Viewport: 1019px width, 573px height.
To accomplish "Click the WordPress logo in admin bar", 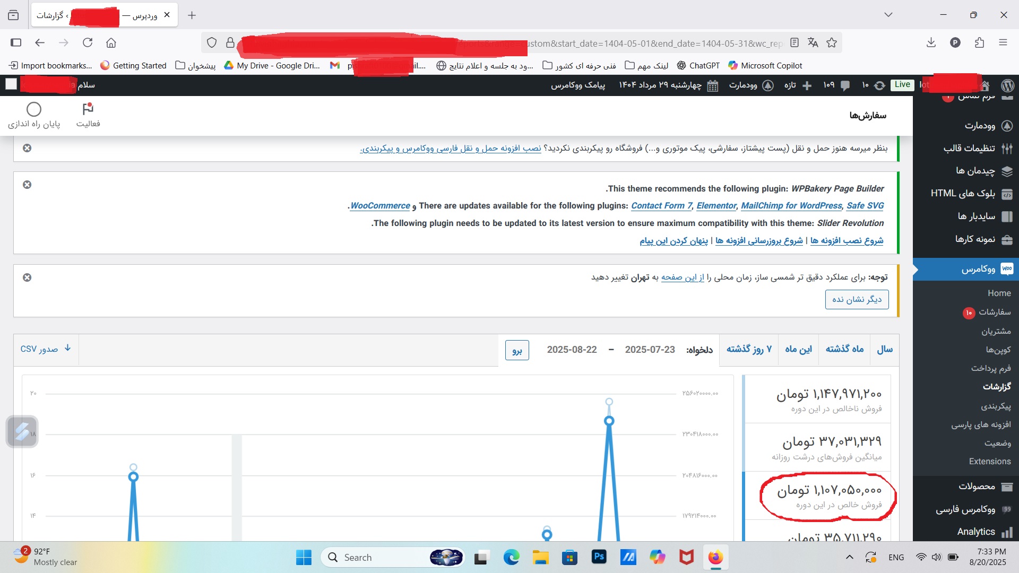I will (x=1007, y=85).
